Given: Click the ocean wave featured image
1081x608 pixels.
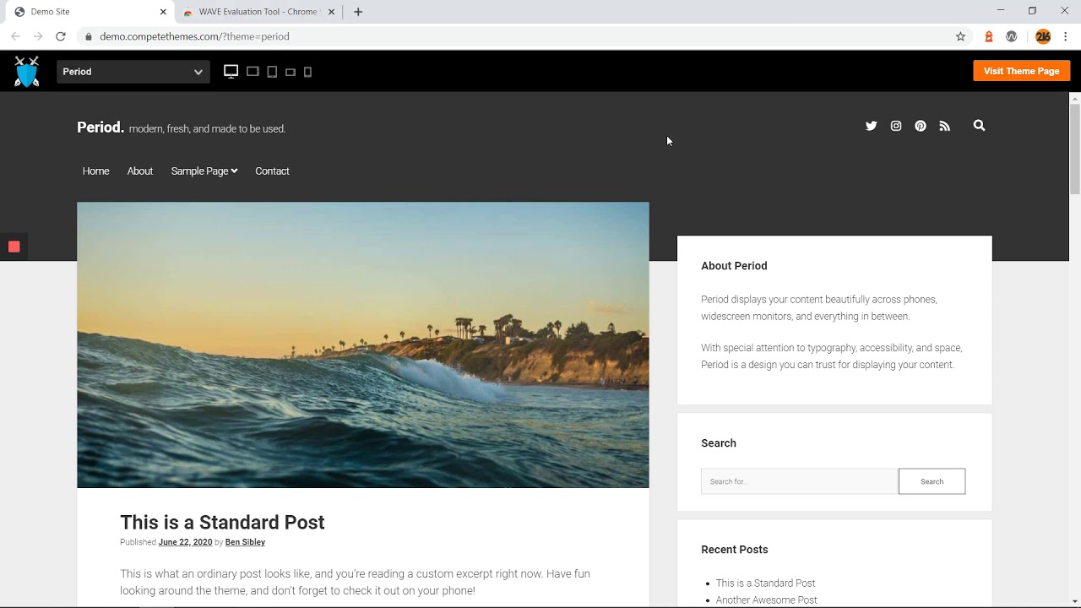Looking at the screenshot, I should click(x=363, y=345).
